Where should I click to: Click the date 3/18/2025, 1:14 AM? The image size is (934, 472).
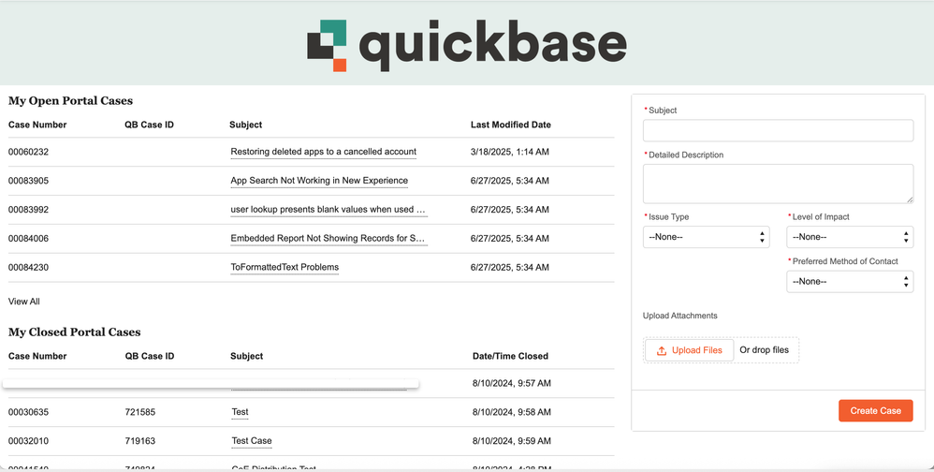click(x=510, y=152)
